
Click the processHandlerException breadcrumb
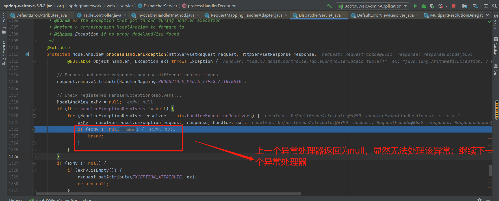pyautogui.click(x=209, y=6)
